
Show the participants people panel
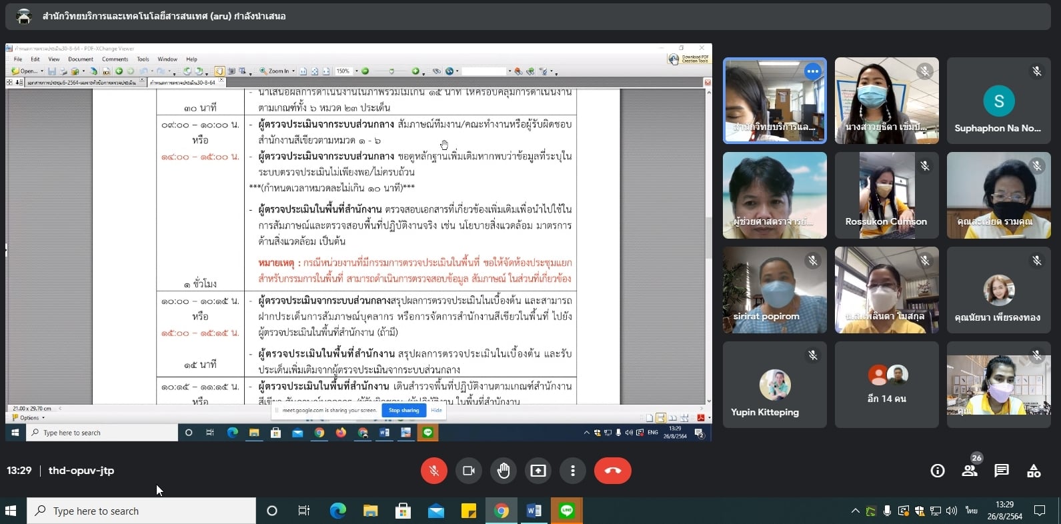click(x=970, y=471)
